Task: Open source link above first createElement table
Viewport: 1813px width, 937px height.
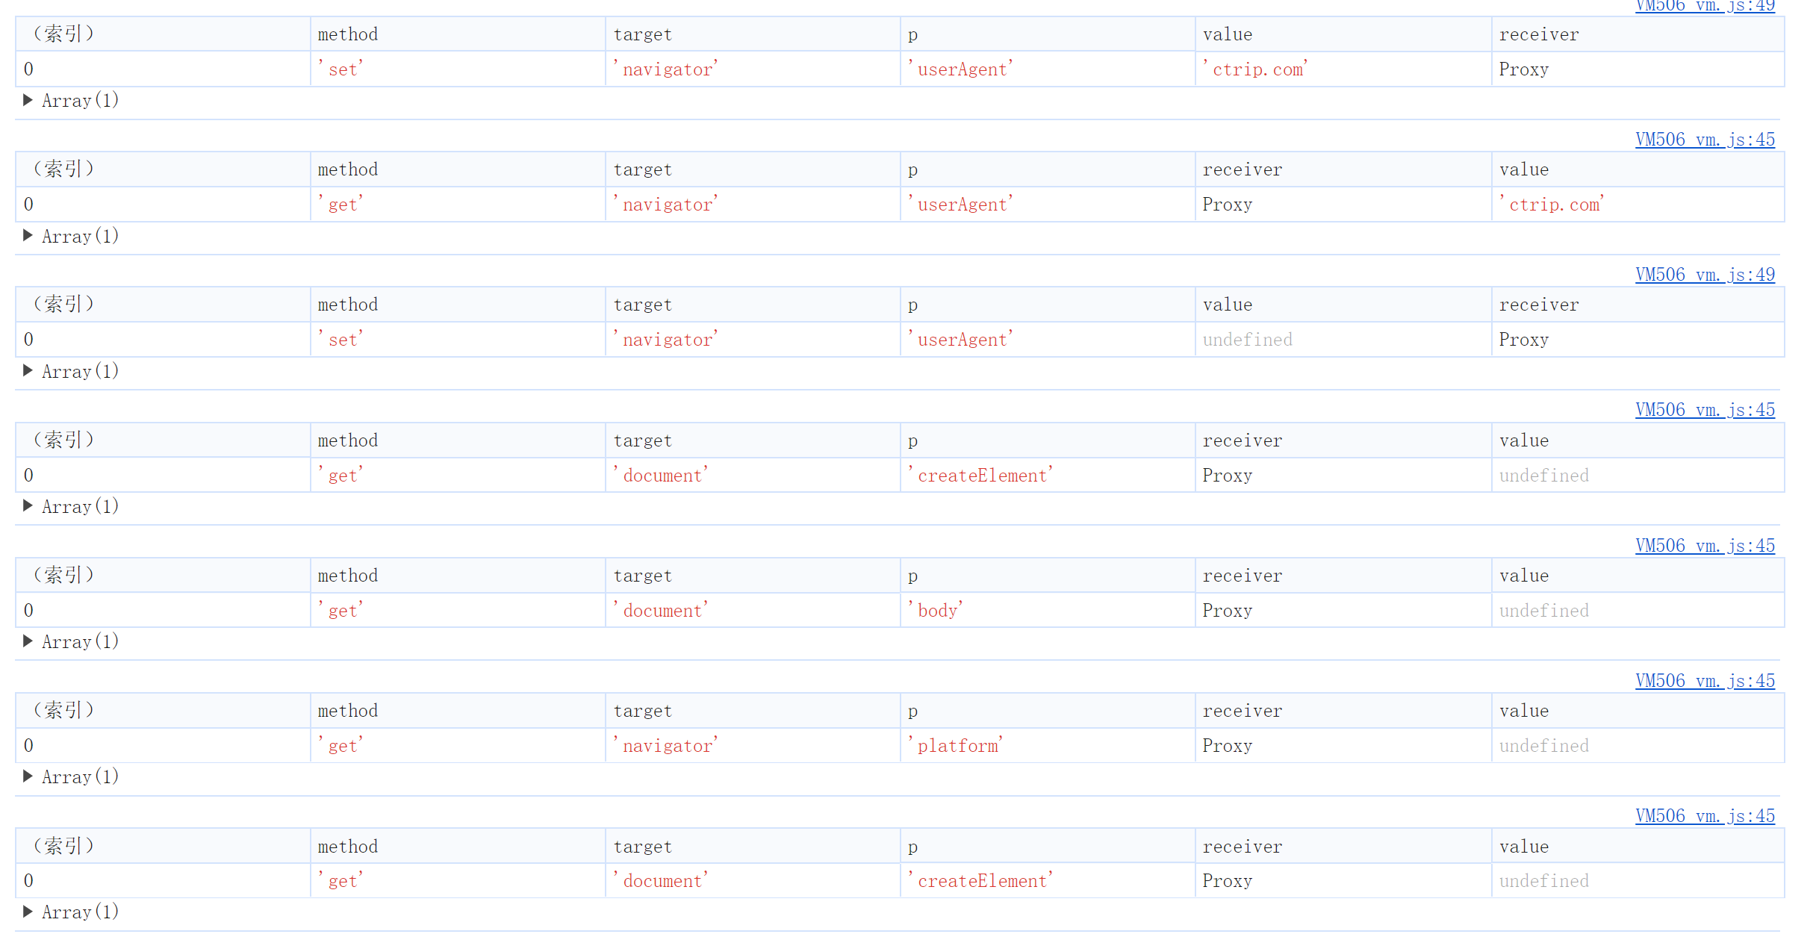Action: [x=1704, y=410]
